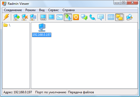The image size is (140, 97).
Task: Select Send Message bubble icon
Action: point(101,17)
